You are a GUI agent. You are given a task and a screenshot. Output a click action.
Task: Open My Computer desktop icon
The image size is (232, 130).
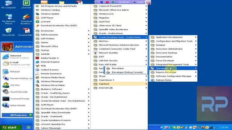coord(9,4)
